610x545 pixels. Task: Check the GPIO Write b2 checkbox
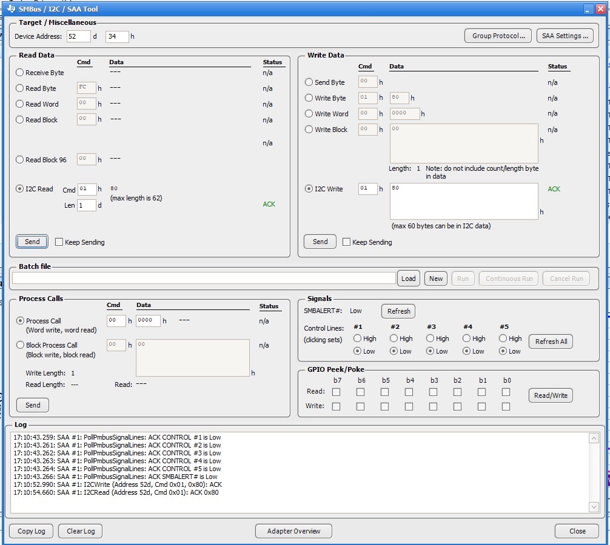pyautogui.click(x=457, y=406)
